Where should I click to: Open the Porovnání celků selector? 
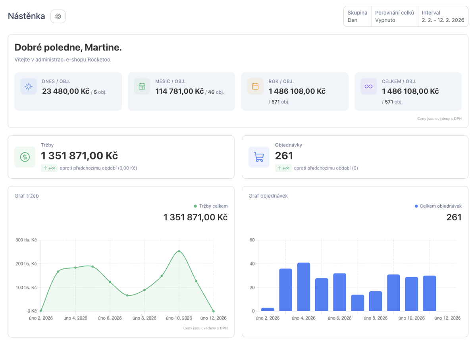(394, 16)
